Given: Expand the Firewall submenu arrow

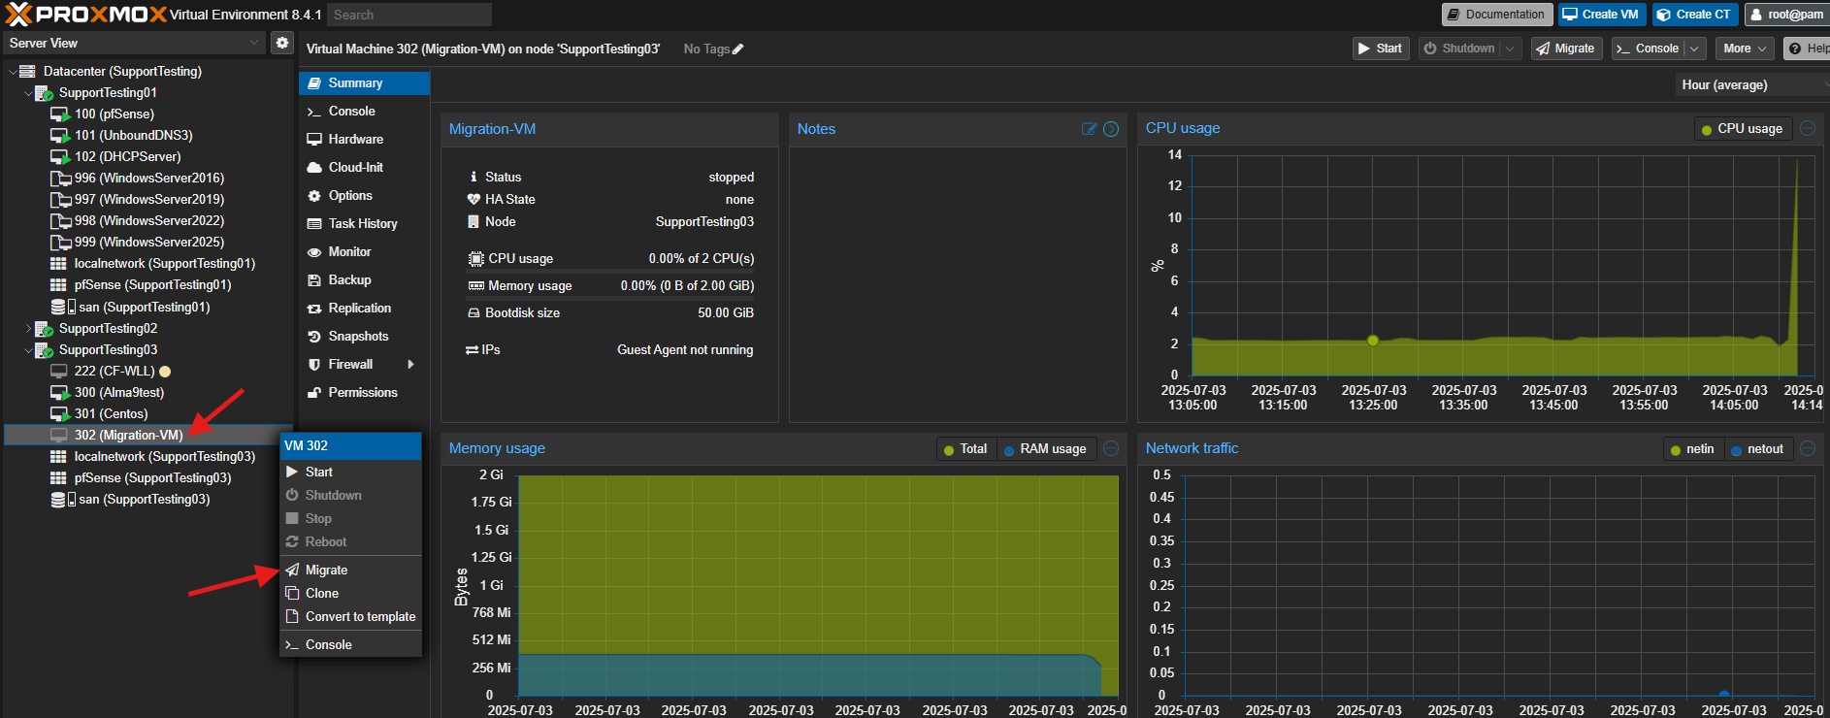Looking at the screenshot, I should [x=410, y=365].
